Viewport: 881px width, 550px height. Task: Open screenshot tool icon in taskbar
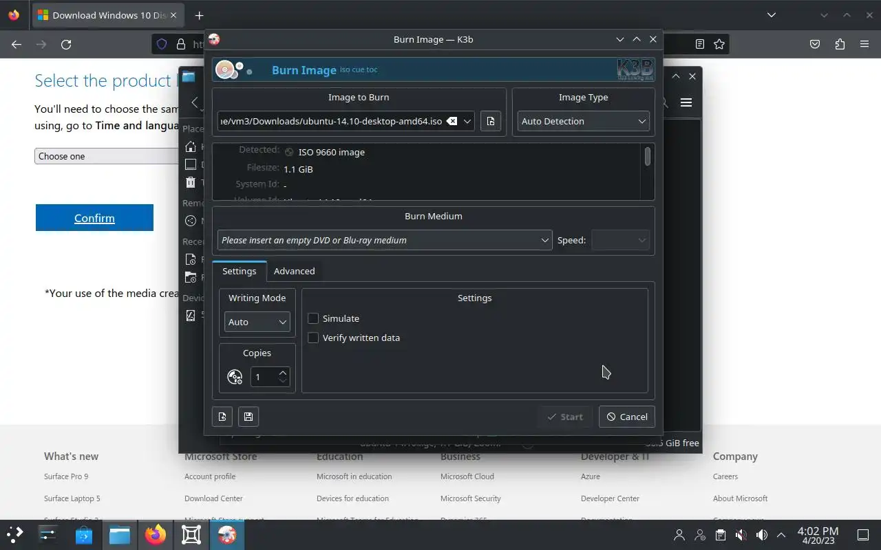tap(191, 534)
